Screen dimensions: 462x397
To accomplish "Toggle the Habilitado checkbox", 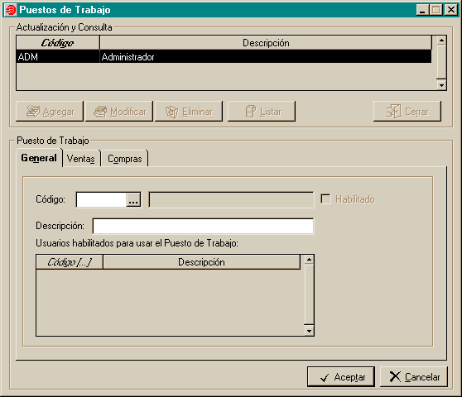I will (x=325, y=199).
